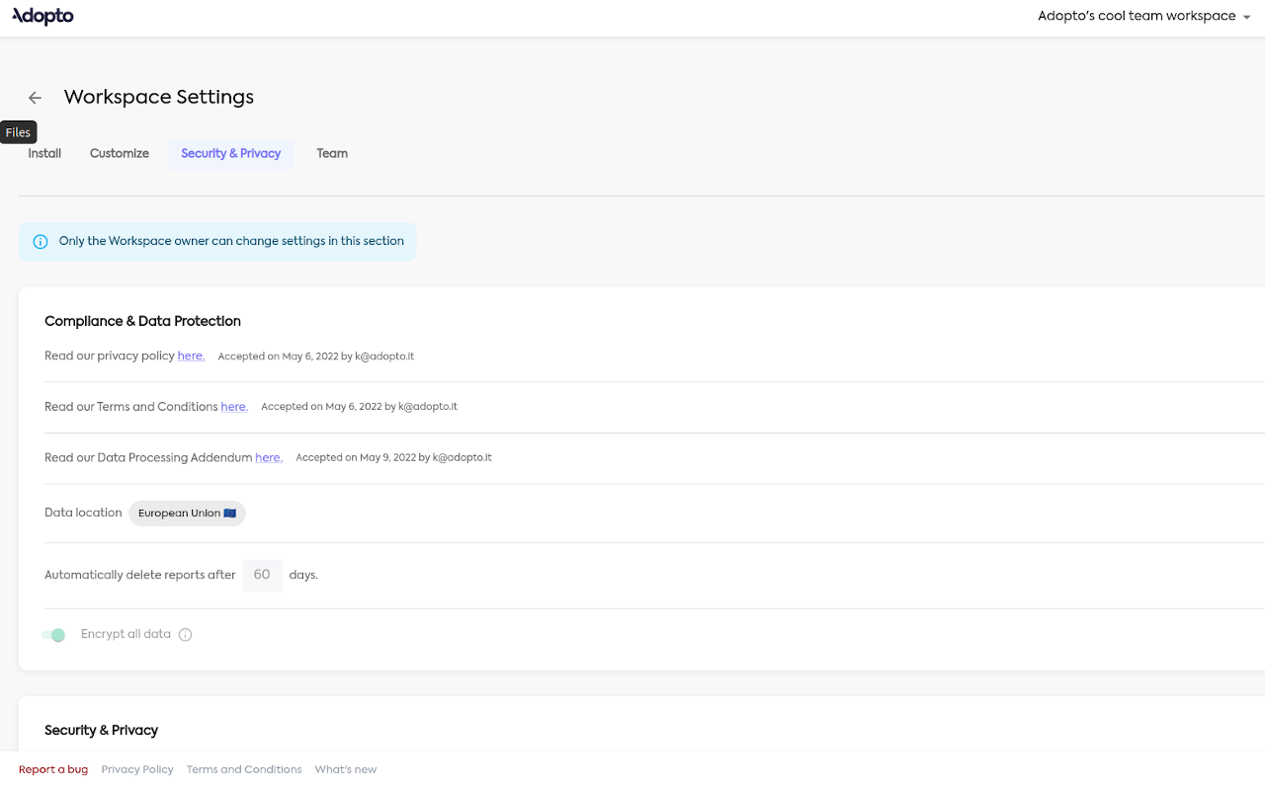Click the Workspace Settings heading
Image resolution: width=1265 pixels, height=790 pixels.
click(x=159, y=97)
